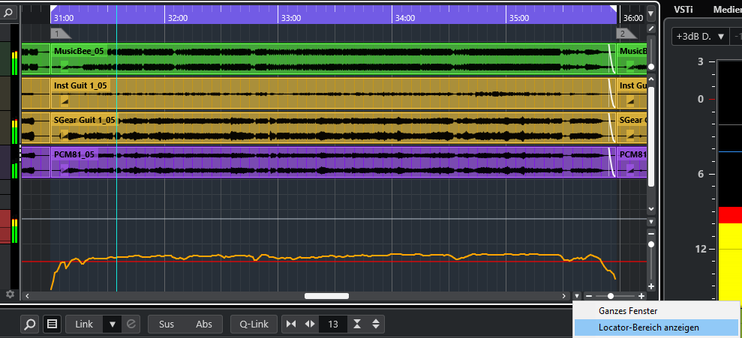Switch to the VSTi tab
This screenshot has width=742, height=338.
683,10
